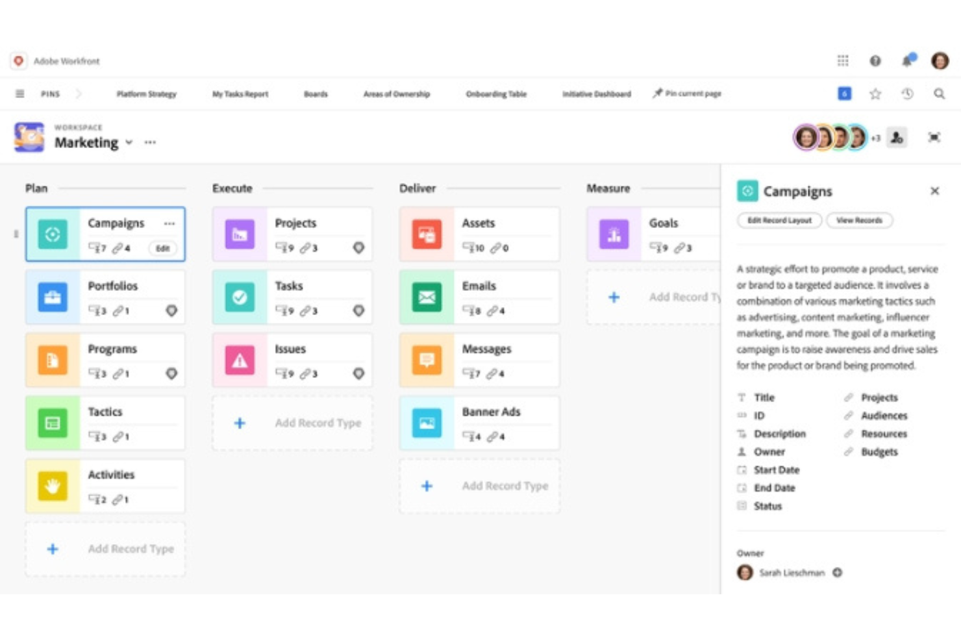This screenshot has height=641, width=961.
Task: Open the user profile avatar in header
Action: click(940, 60)
